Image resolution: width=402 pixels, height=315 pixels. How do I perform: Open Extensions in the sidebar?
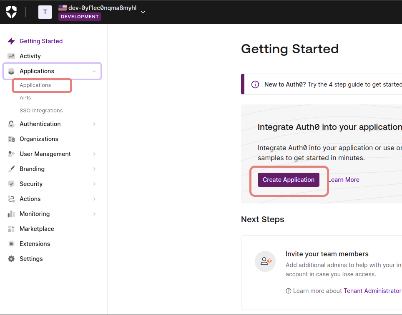coord(35,244)
